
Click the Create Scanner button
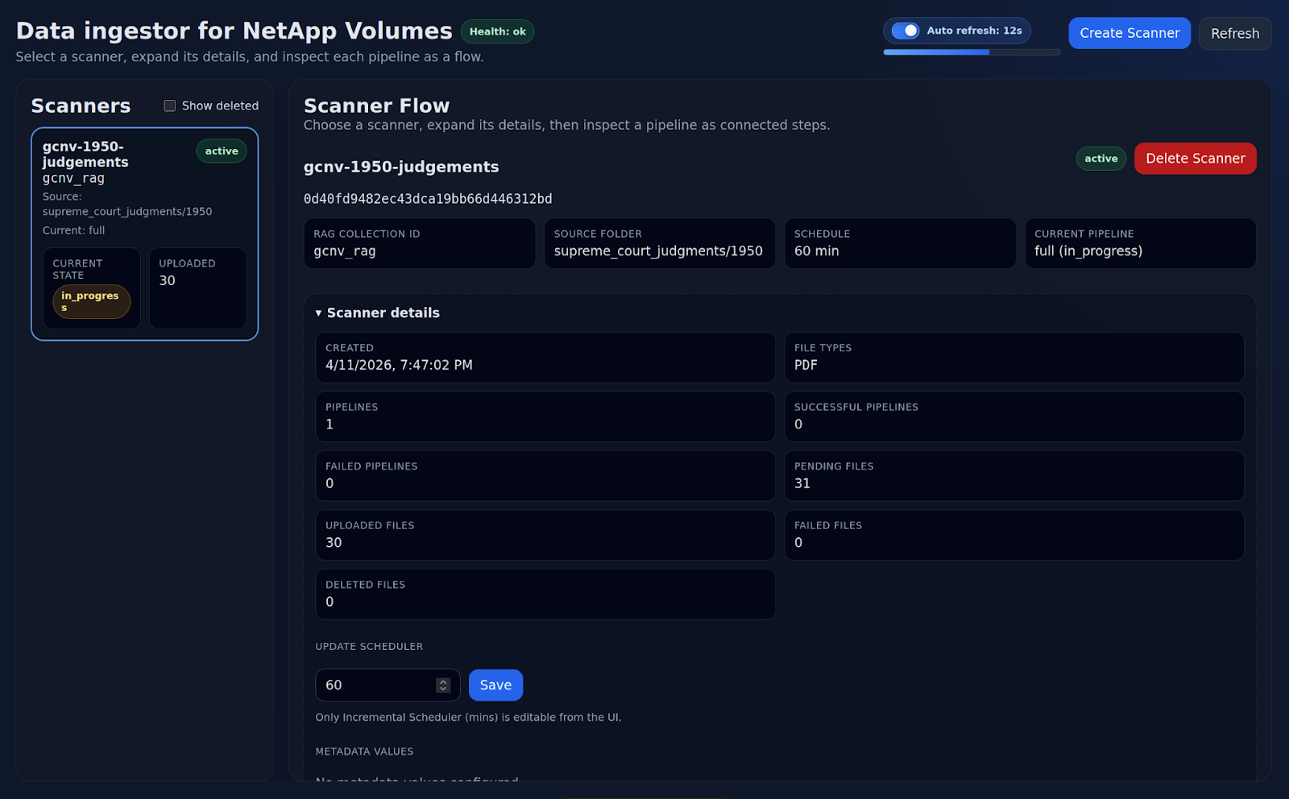(x=1129, y=33)
